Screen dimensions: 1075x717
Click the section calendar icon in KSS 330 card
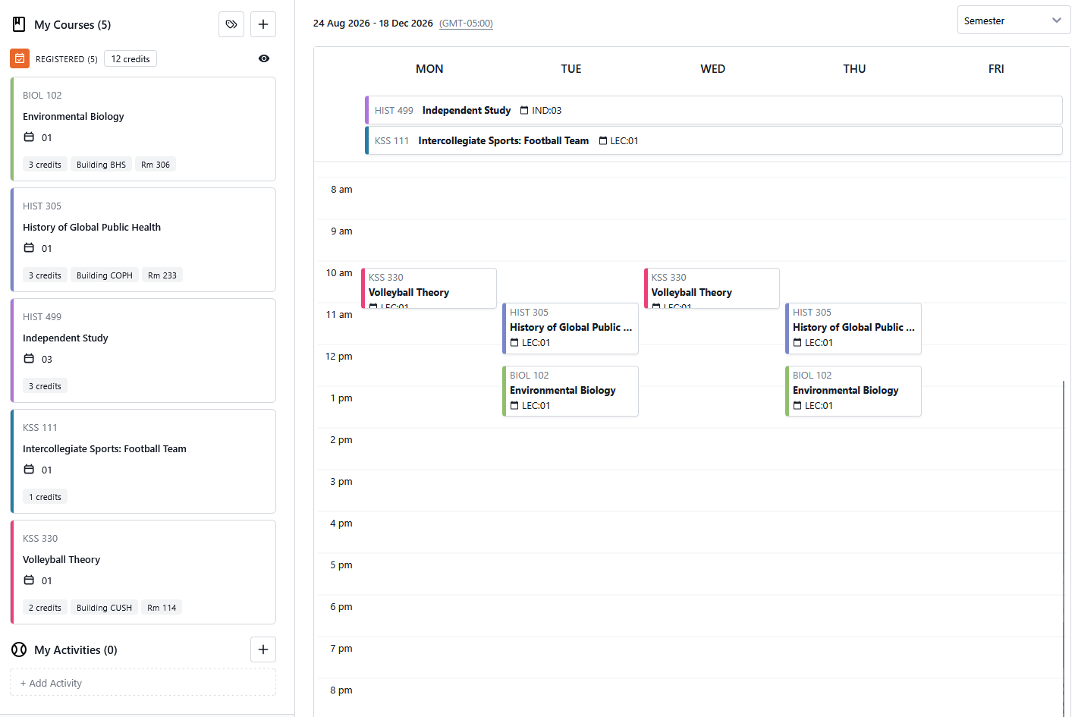(x=29, y=580)
